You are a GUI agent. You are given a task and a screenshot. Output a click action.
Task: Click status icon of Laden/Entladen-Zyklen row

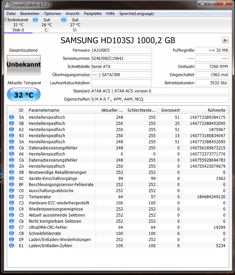point(12,245)
